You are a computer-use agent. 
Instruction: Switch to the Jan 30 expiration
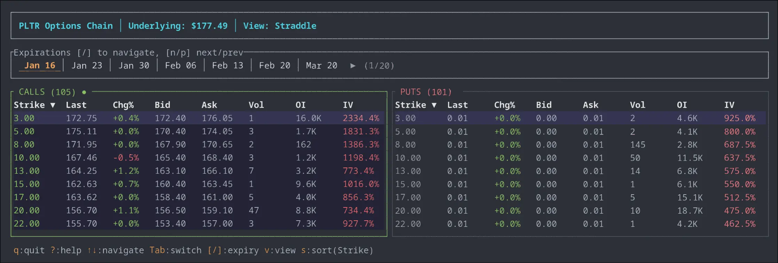(x=134, y=65)
